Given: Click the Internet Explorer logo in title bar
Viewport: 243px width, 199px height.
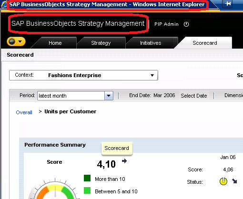Looking at the screenshot, I should pyautogui.click(x=3, y=4).
